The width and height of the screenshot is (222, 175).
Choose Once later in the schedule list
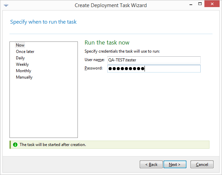coord(25,52)
